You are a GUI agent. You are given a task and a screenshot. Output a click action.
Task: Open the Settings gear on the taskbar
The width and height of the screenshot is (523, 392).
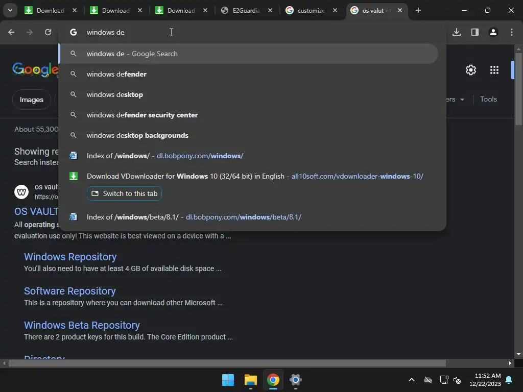tap(296, 380)
